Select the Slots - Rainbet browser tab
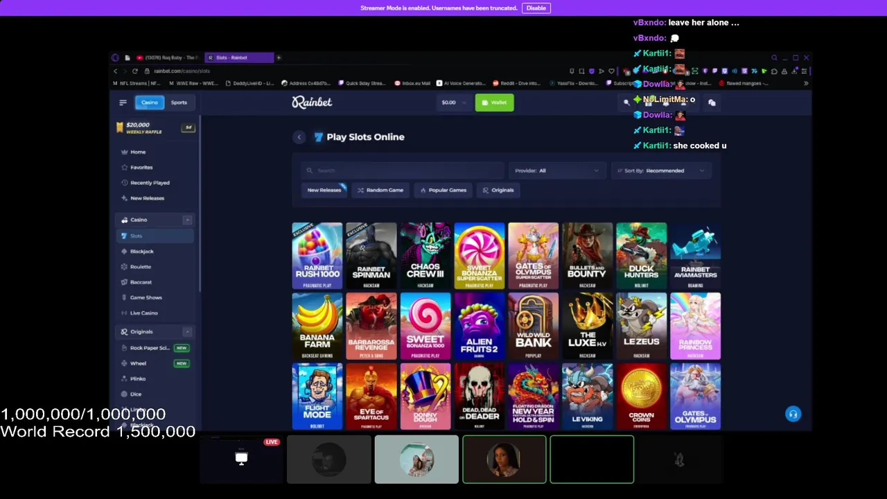887x499 pixels. (x=239, y=58)
